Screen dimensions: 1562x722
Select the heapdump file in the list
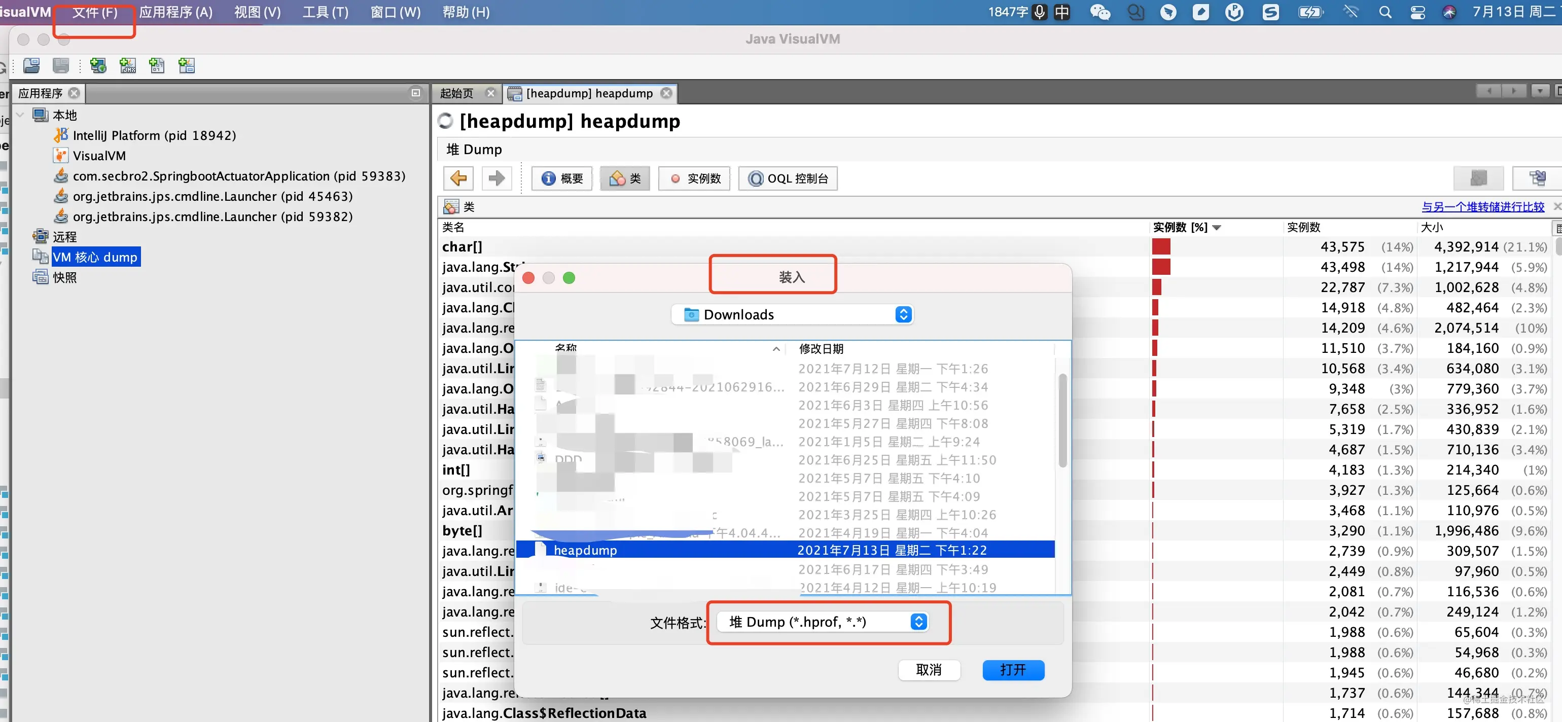(785, 550)
